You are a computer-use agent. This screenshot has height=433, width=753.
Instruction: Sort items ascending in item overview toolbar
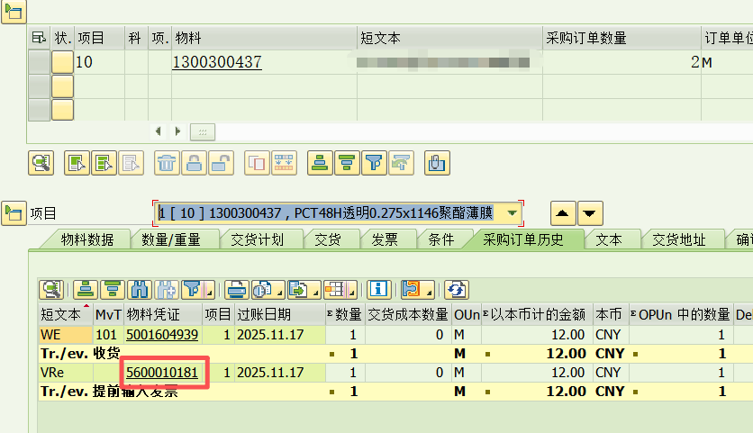tap(320, 163)
